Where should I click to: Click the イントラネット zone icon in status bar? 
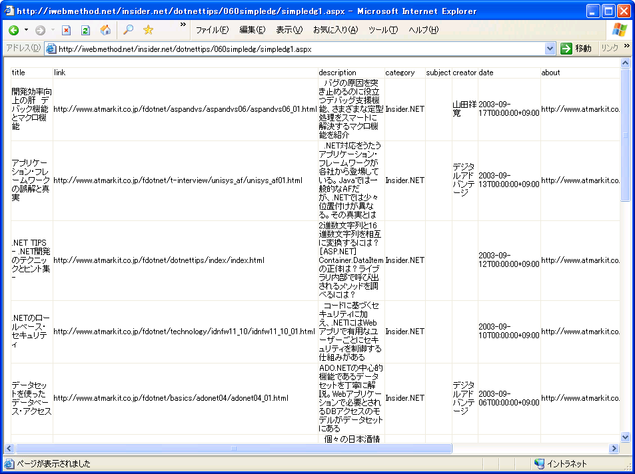pyautogui.click(x=539, y=463)
